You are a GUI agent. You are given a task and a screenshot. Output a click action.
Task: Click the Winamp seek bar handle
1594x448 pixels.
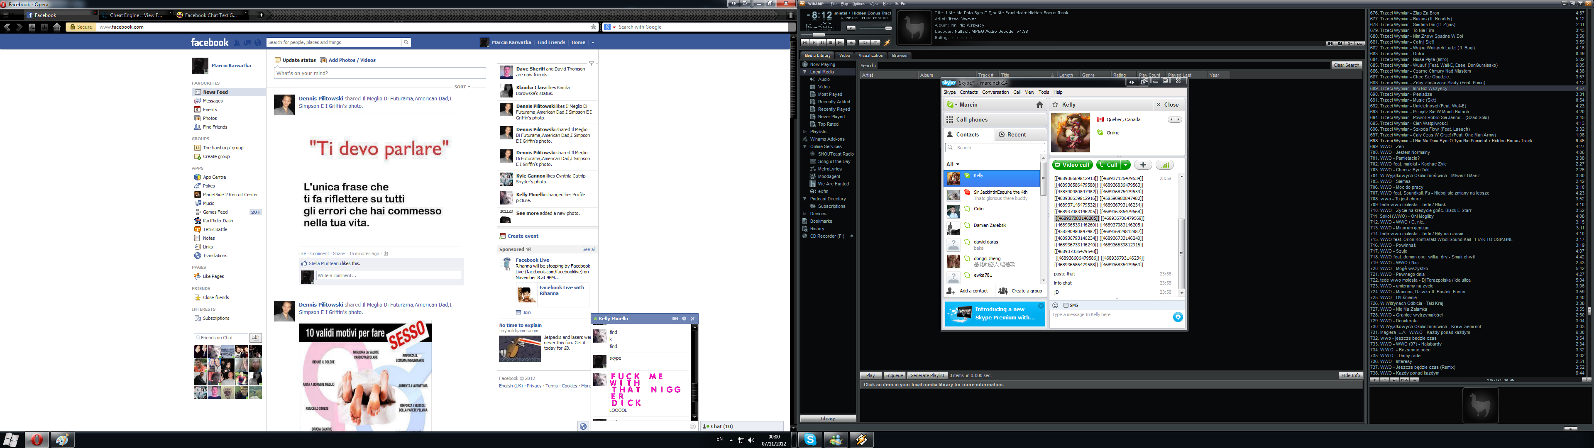click(x=819, y=35)
